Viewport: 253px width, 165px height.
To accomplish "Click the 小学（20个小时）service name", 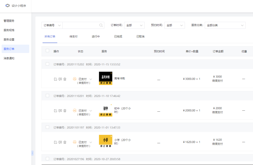I will click(122, 142).
